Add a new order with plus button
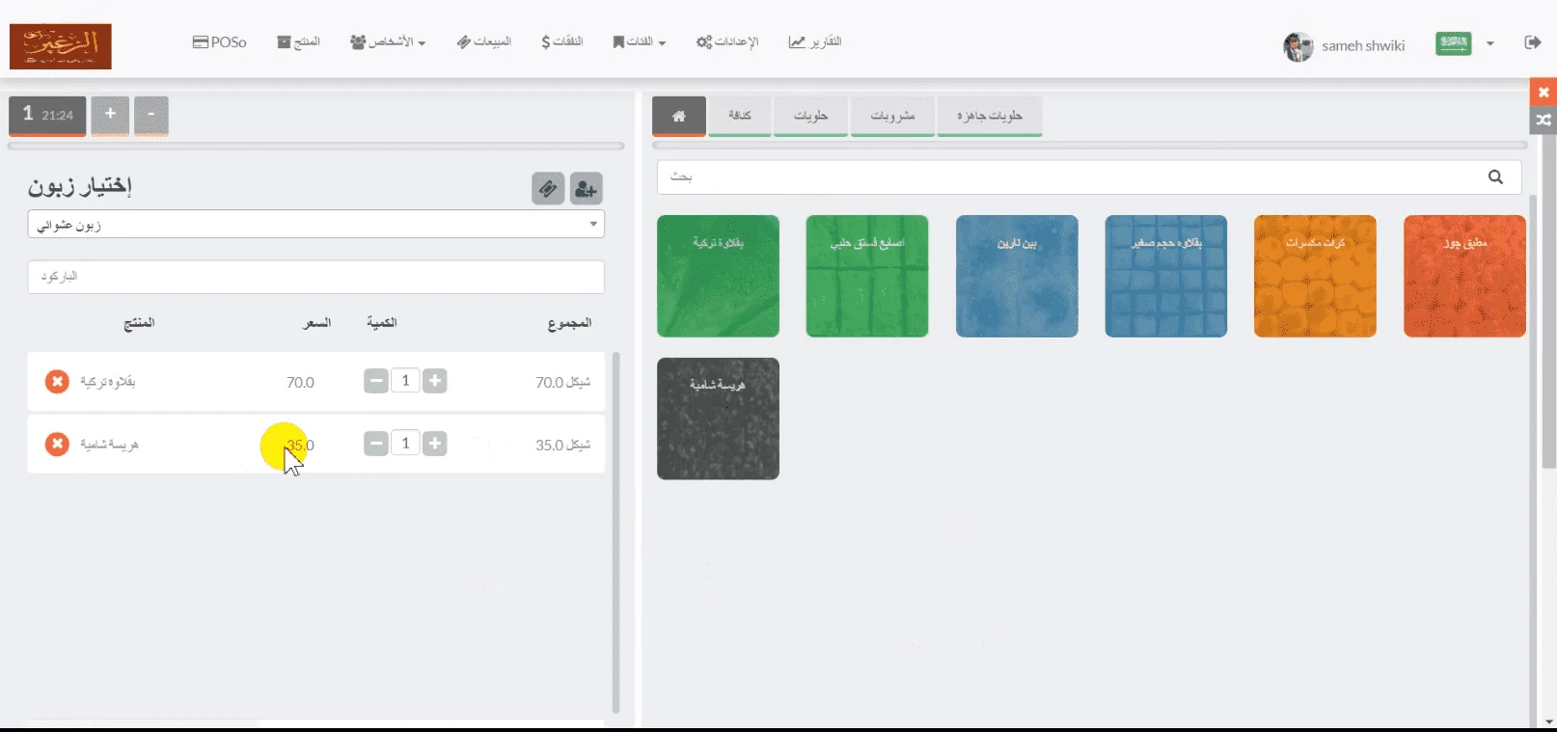 pos(110,115)
